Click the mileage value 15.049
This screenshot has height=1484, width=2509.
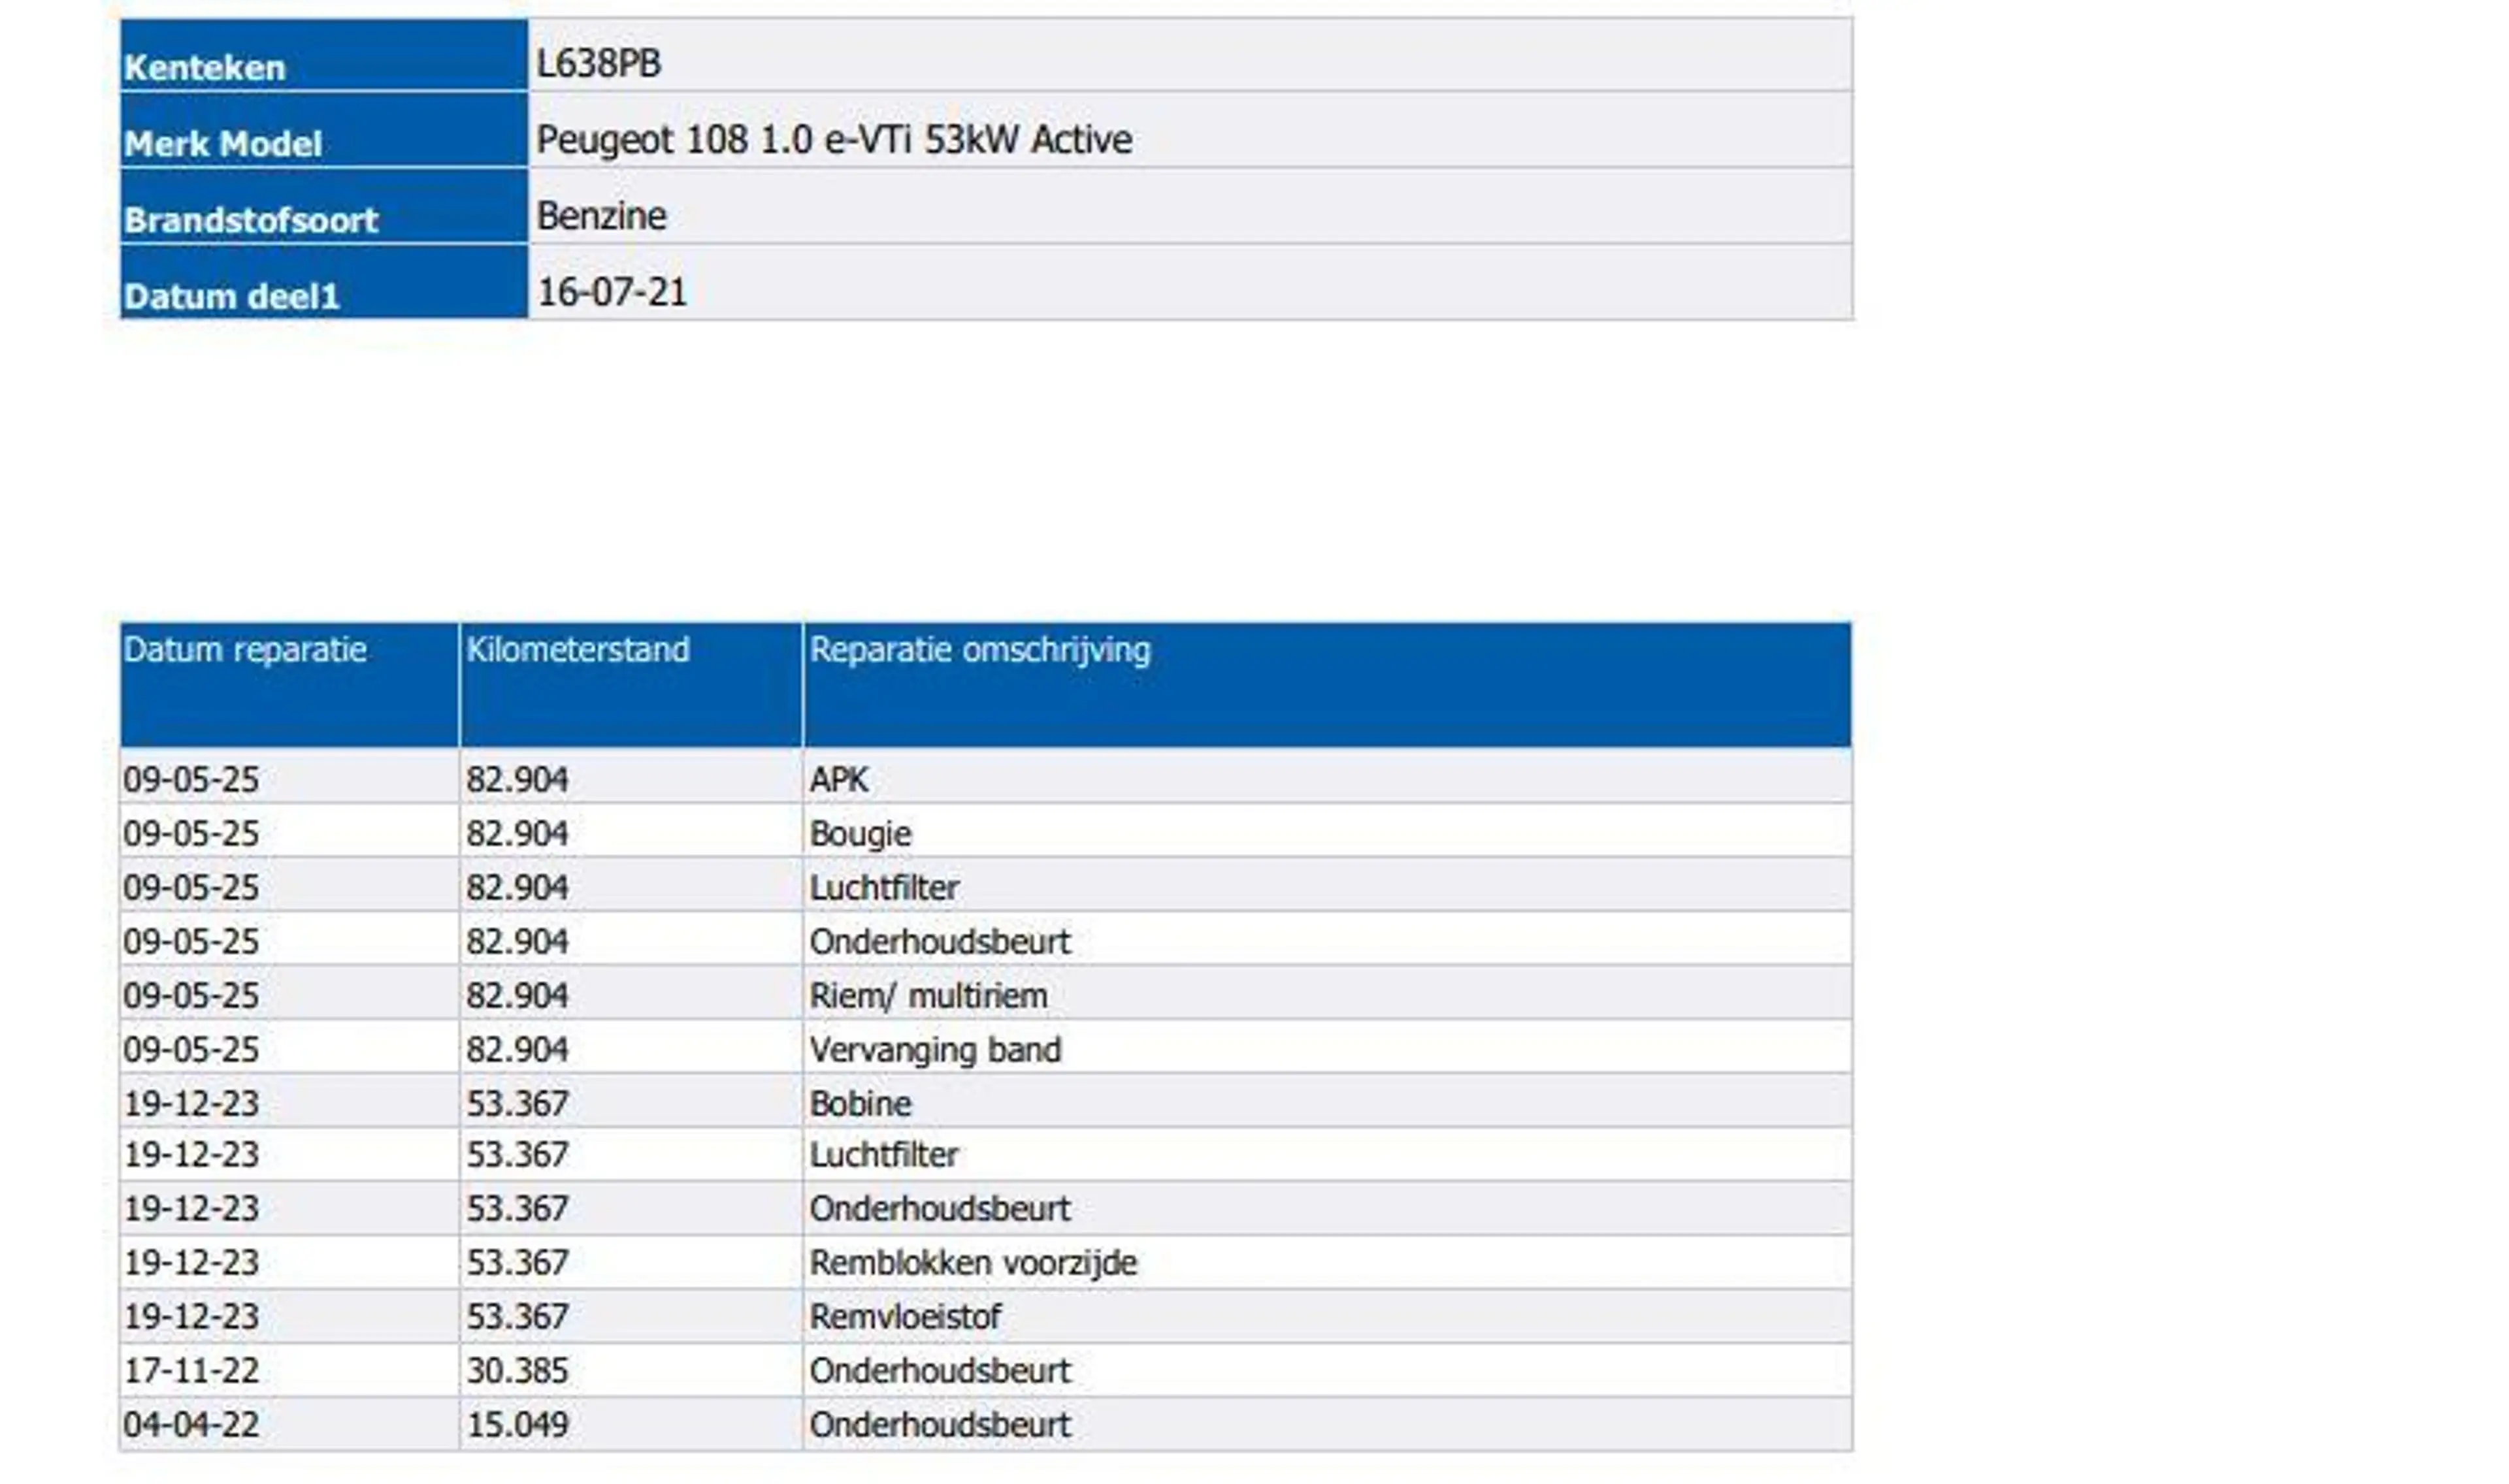517,1424
